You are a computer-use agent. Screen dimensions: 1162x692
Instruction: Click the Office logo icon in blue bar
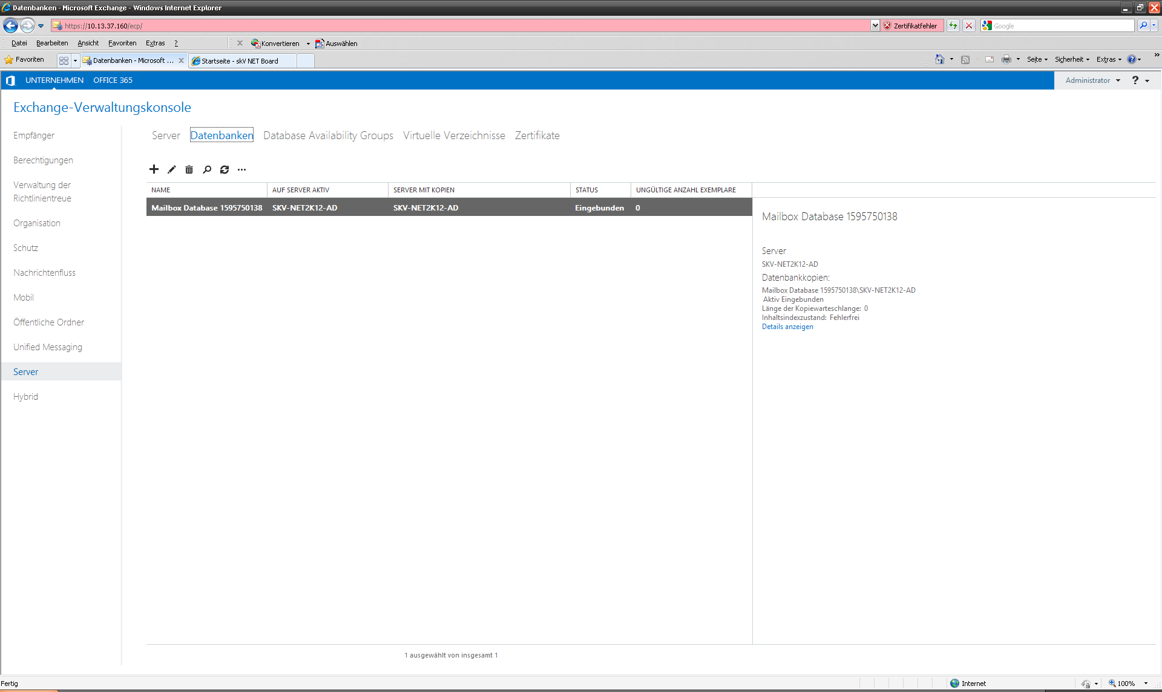[x=10, y=80]
